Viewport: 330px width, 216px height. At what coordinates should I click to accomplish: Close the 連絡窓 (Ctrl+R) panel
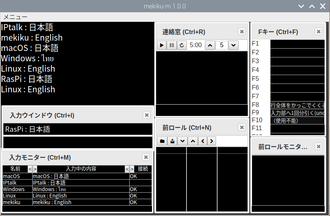242,32
